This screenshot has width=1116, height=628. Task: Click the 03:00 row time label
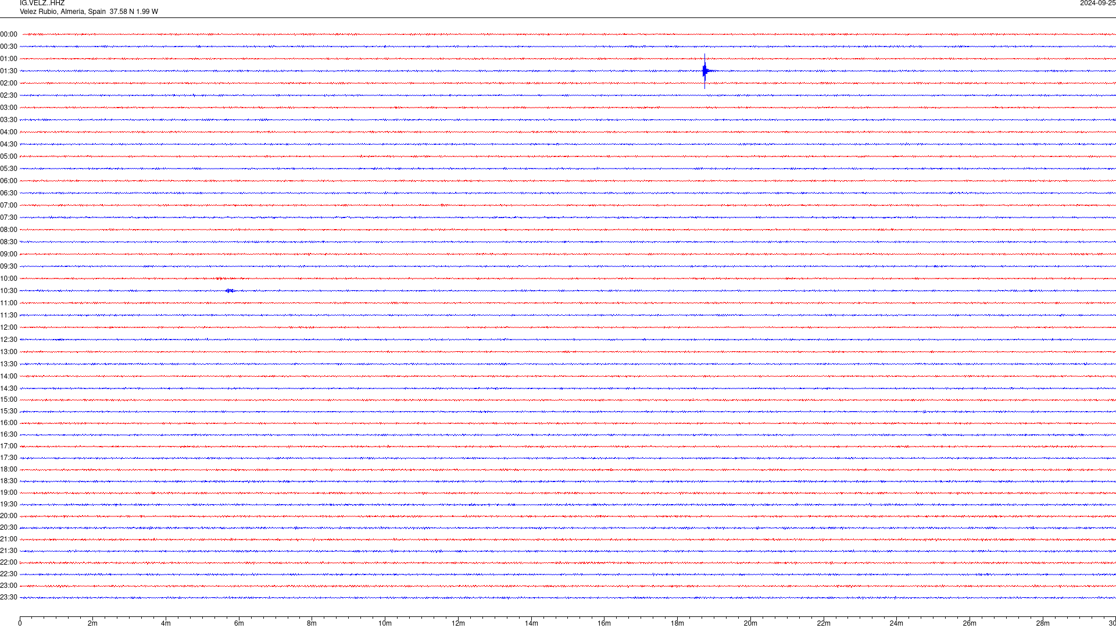[x=9, y=108]
